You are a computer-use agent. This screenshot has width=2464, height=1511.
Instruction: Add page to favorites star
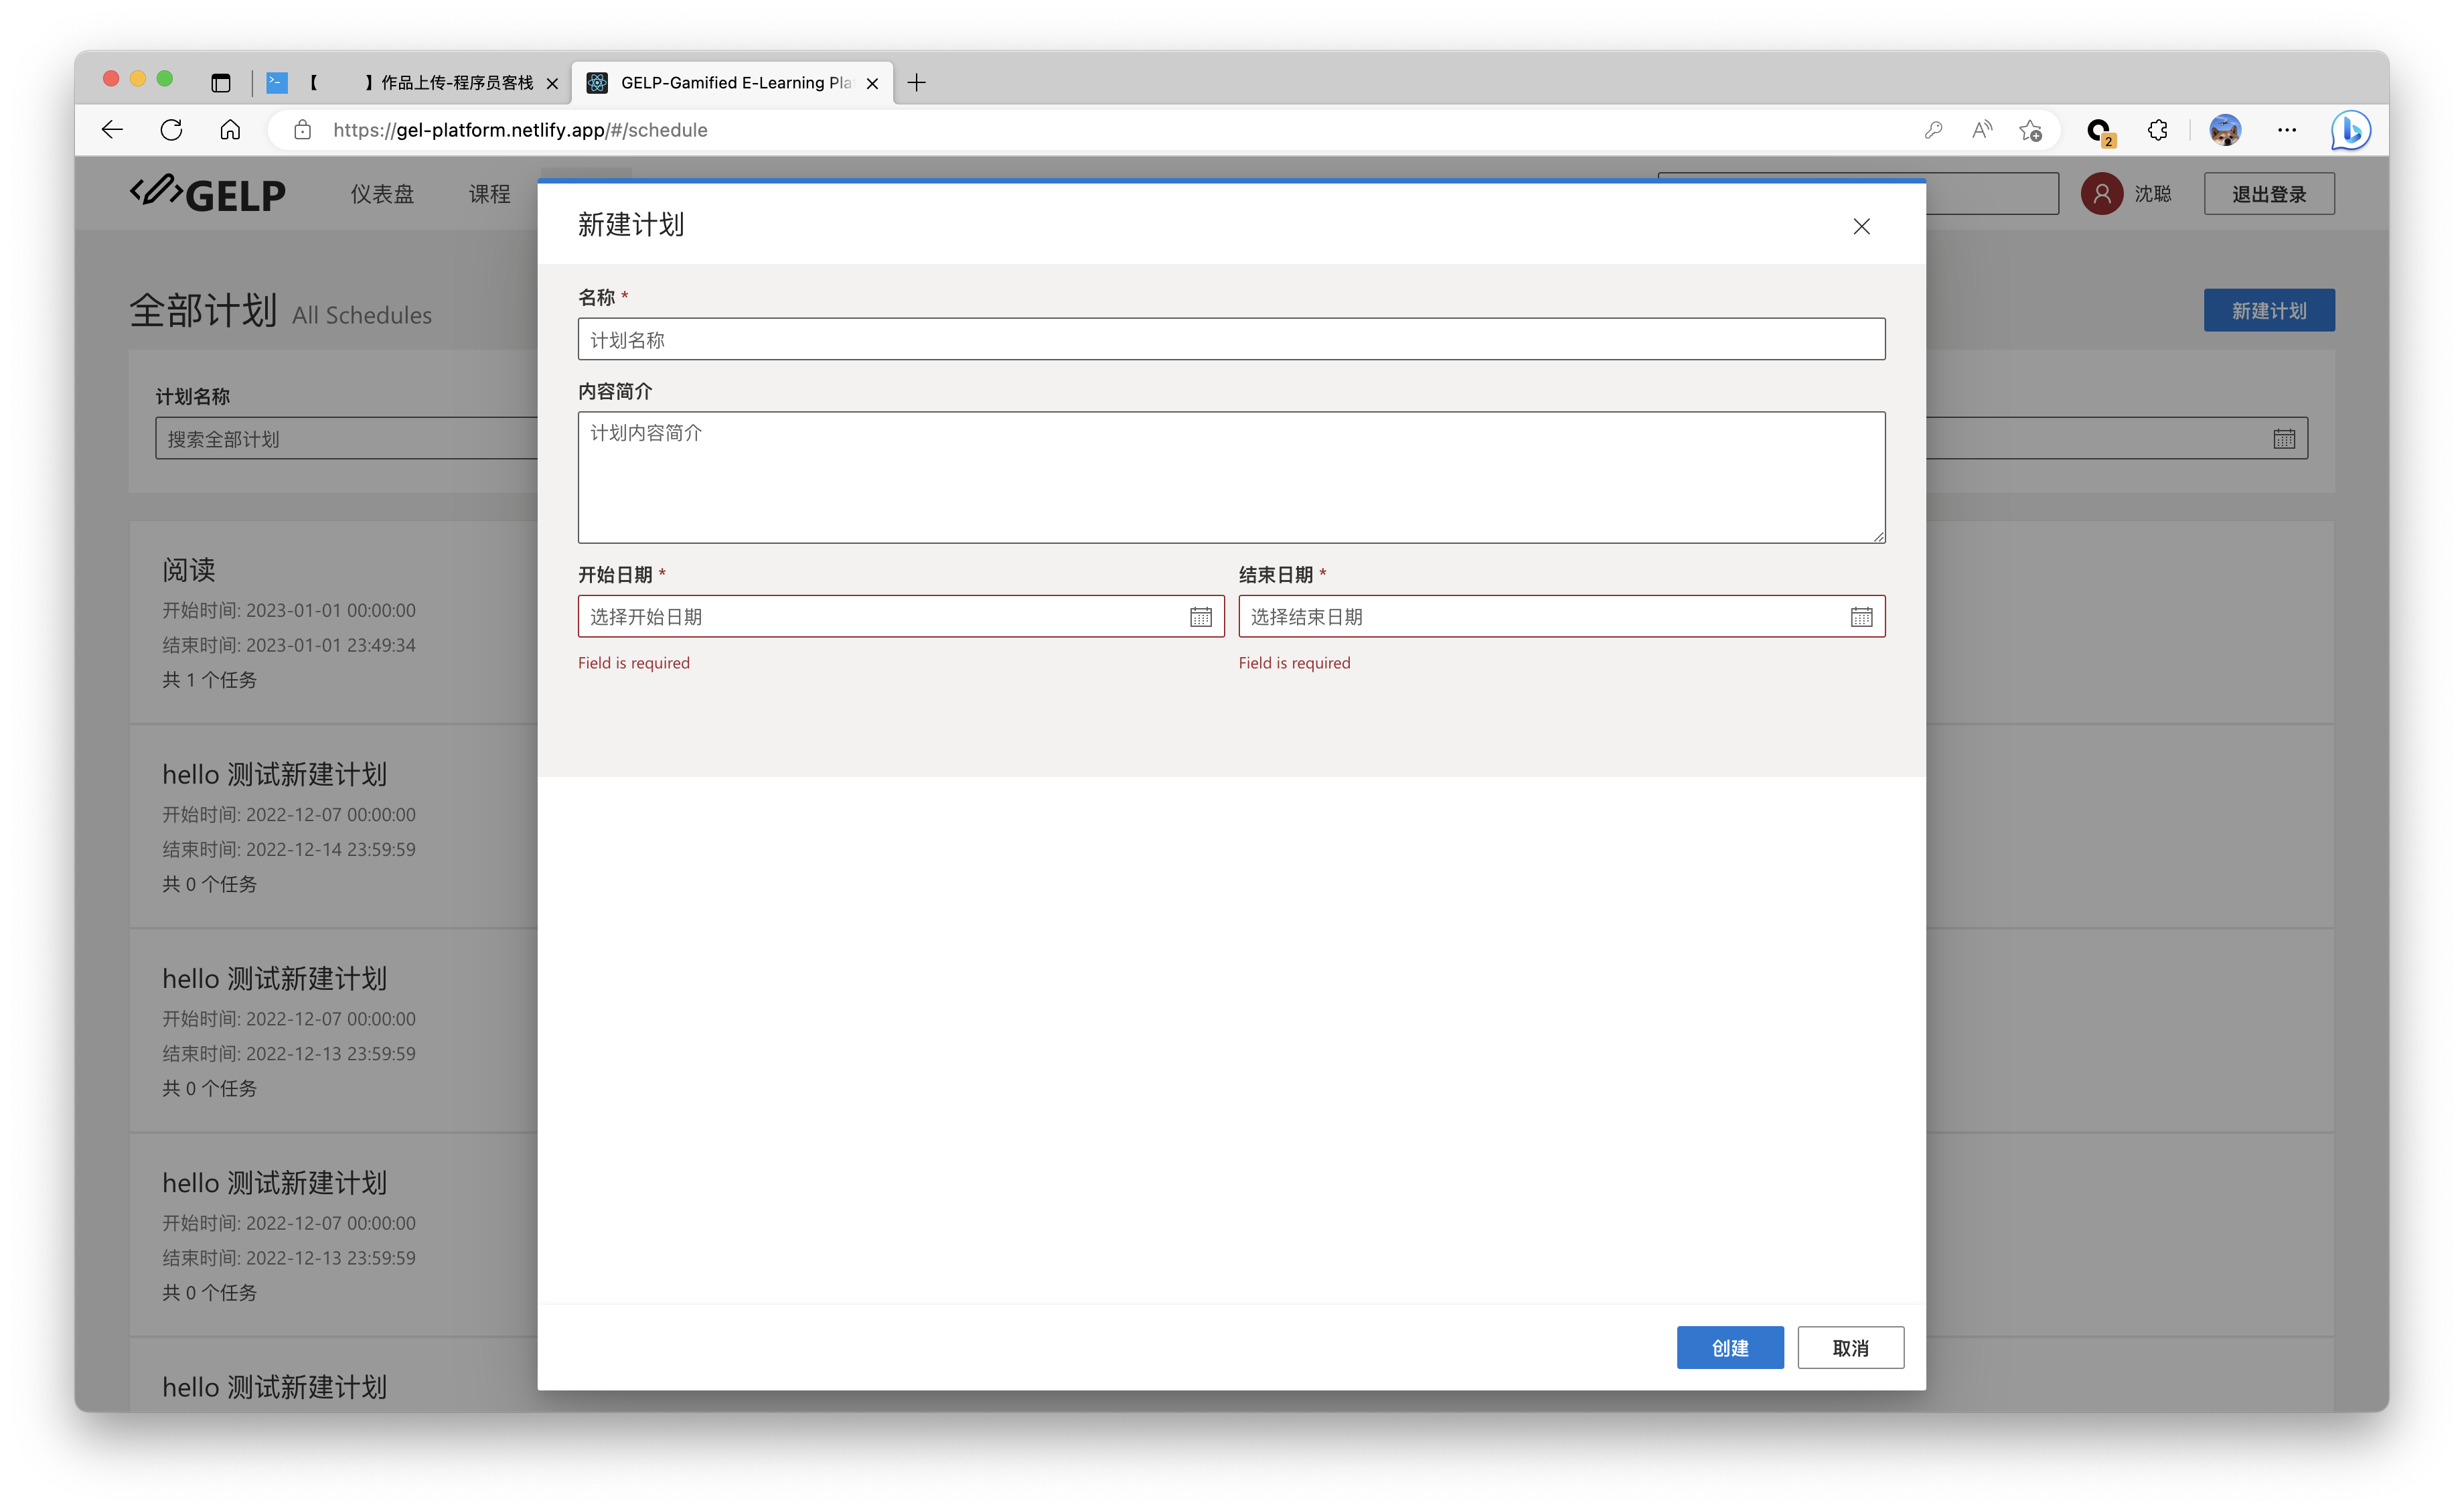point(2030,130)
